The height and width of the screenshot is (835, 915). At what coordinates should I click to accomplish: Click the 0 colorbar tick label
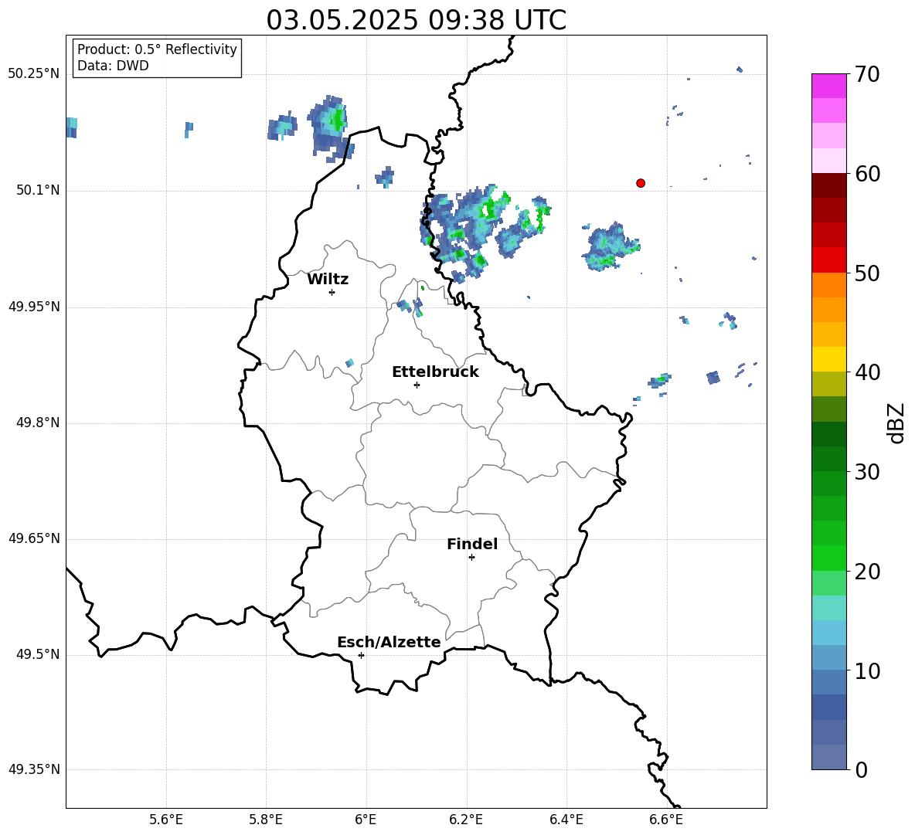tap(861, 769)
